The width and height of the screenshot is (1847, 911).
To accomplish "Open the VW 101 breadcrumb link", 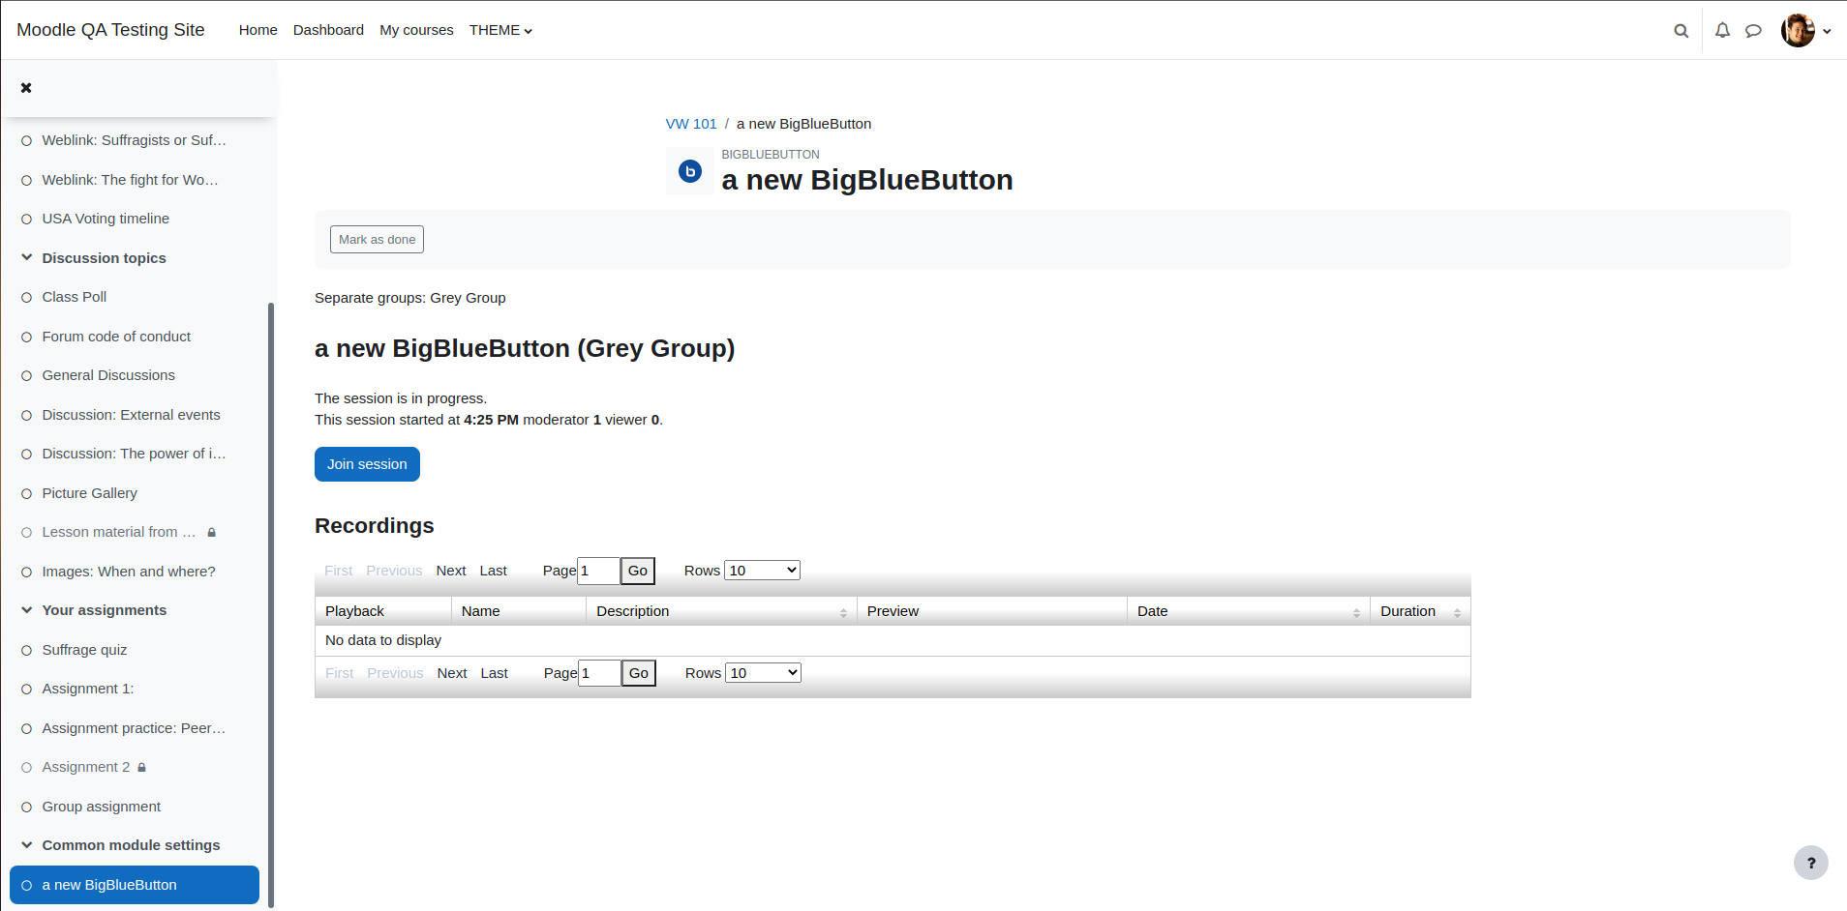I will coord(691,124).
